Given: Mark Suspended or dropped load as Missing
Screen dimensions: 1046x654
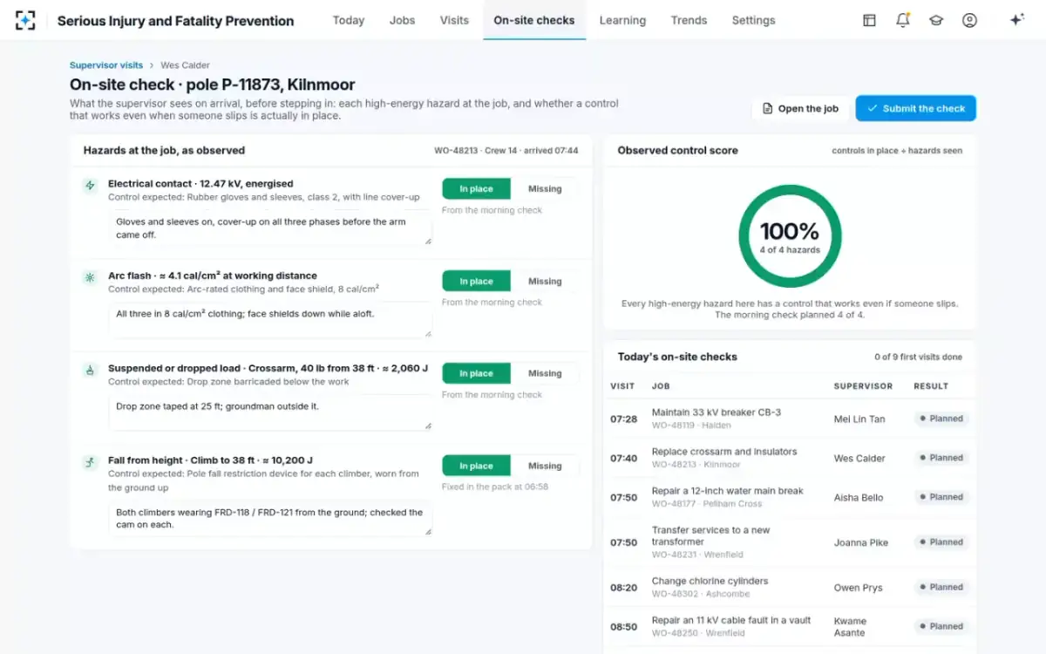Looking at the screenshot, I should 545,374.
